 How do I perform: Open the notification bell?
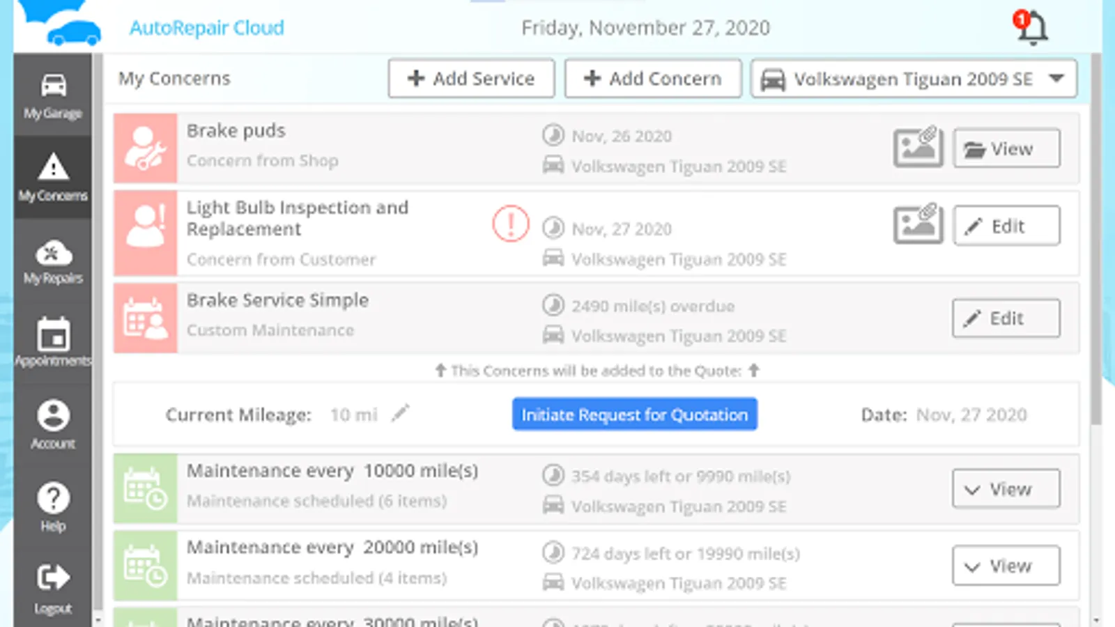click(1031, 28)
